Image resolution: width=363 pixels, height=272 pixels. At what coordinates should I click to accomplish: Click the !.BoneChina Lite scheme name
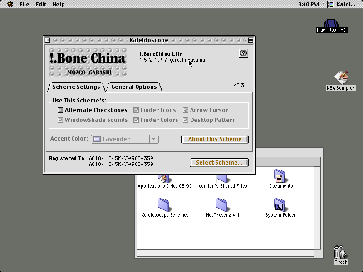tap(161, 54)
